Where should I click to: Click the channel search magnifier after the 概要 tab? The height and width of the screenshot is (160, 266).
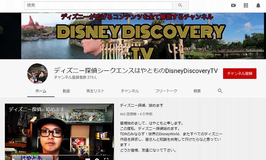[x=220, y=91]
